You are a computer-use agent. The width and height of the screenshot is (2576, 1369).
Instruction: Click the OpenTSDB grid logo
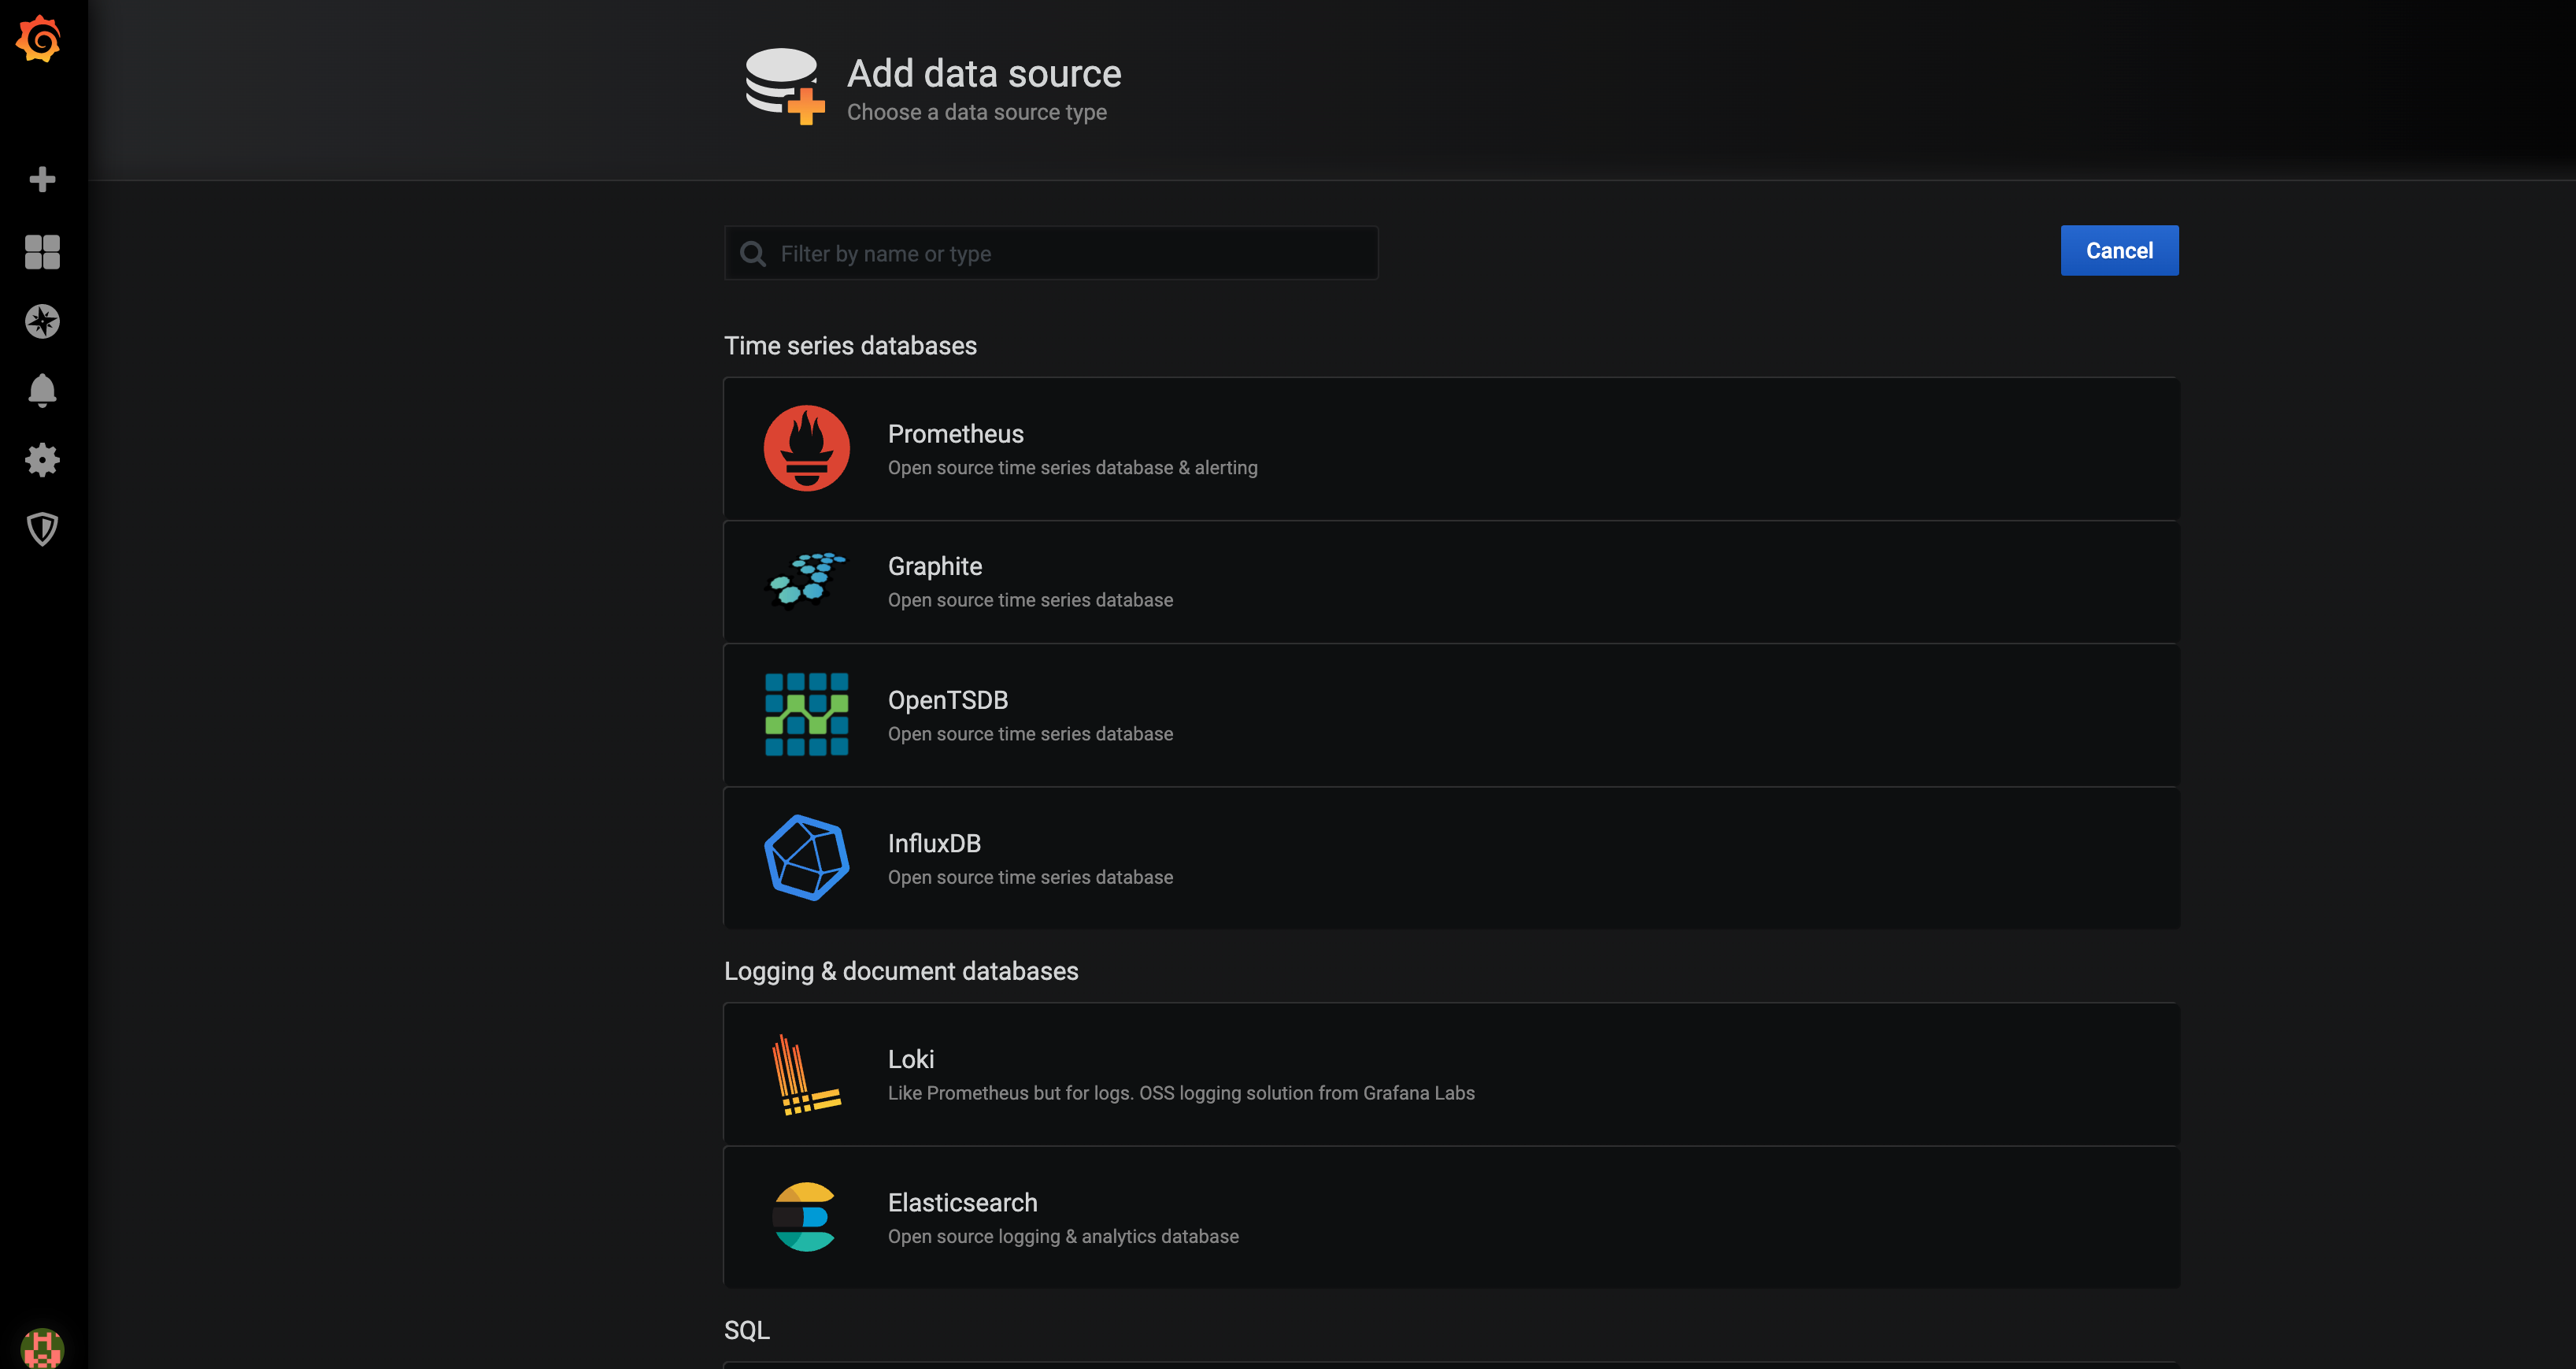(806, 714)
